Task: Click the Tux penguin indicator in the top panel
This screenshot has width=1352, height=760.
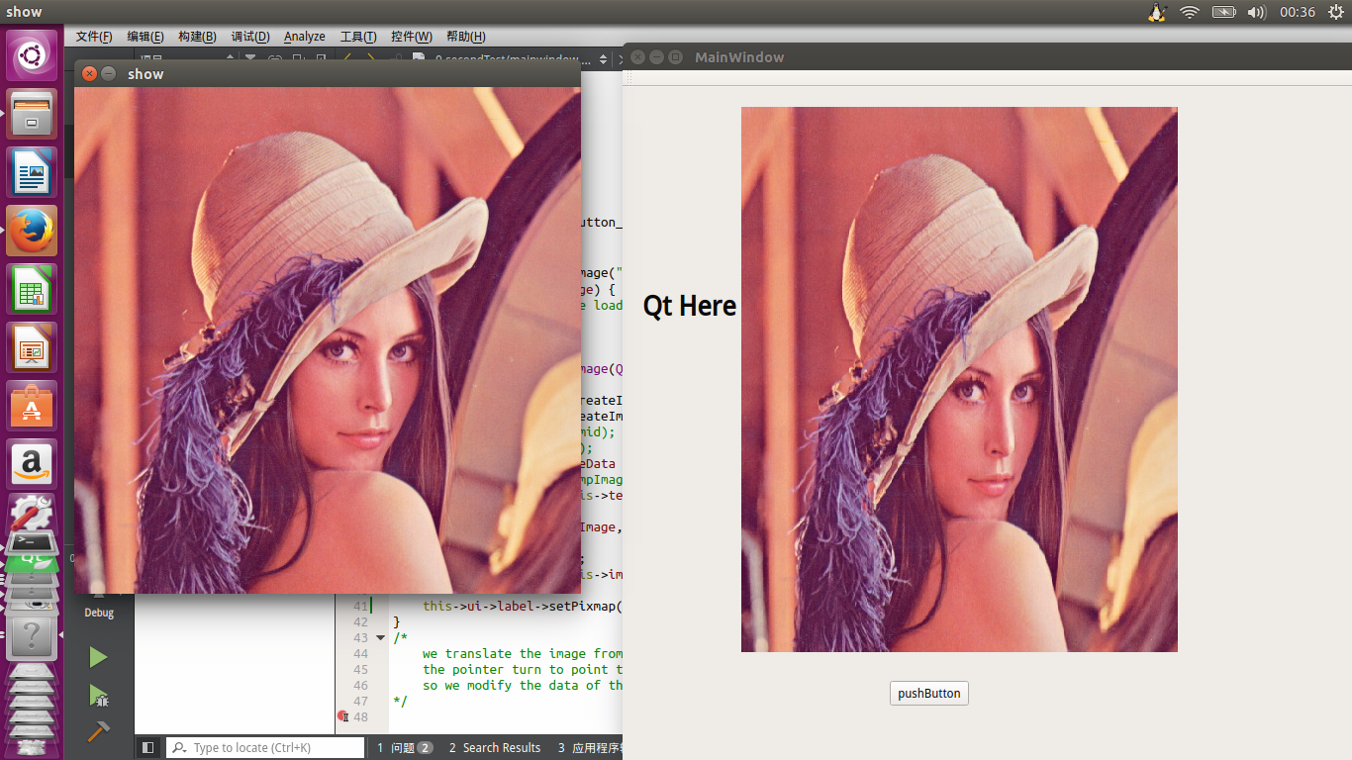Action: coord(1156,12)
